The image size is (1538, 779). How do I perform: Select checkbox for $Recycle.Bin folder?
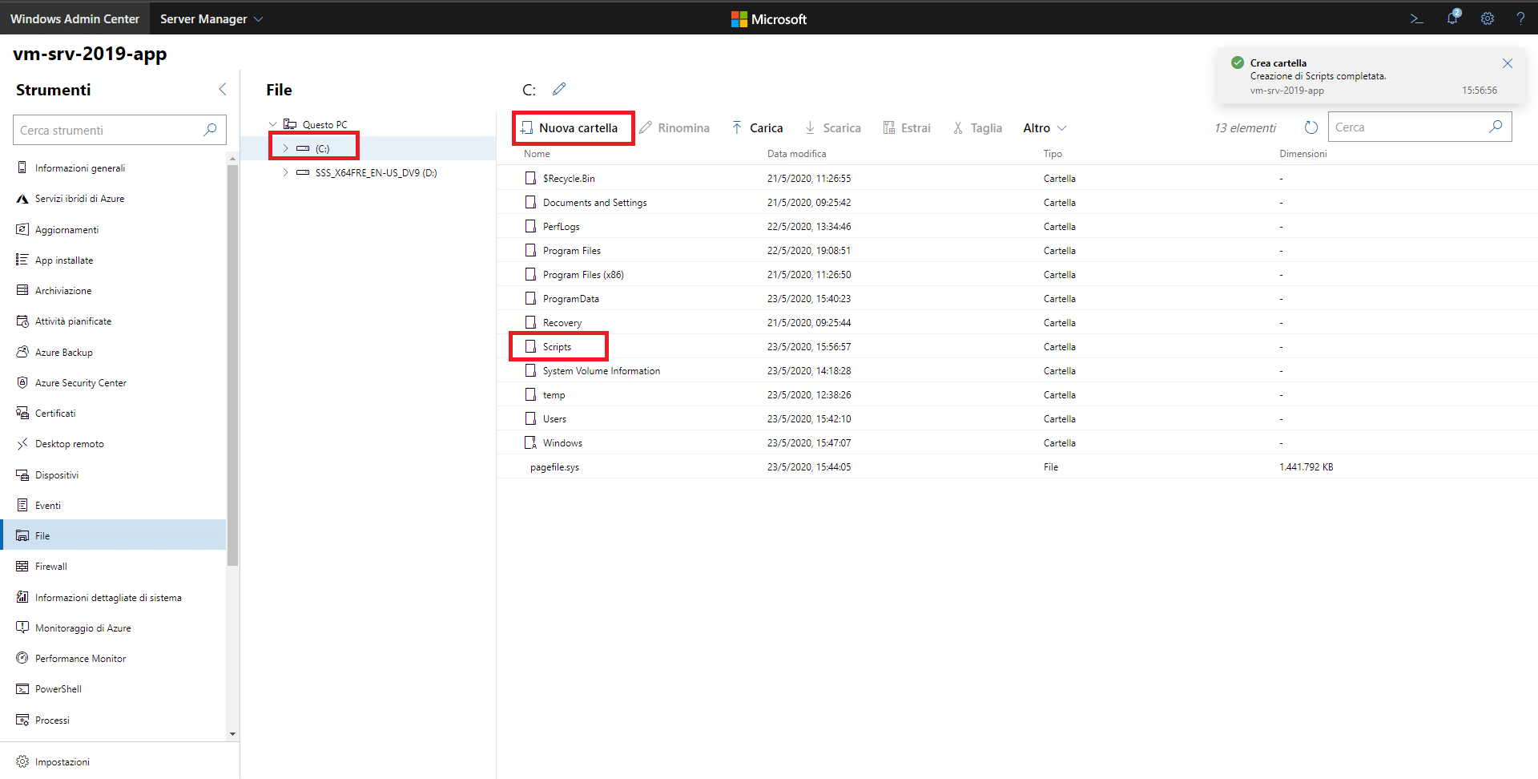(x=530, y=178)
